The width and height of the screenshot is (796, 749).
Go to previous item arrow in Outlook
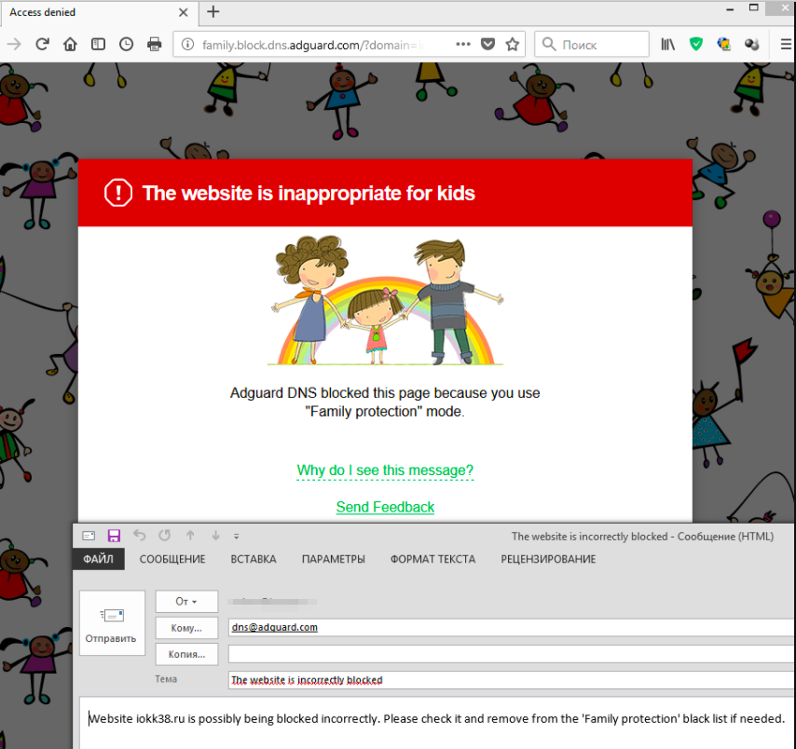tap(190, 536)
